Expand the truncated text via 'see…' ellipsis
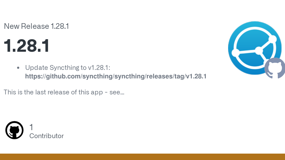 pyautogui.click(x=117, y=92)
